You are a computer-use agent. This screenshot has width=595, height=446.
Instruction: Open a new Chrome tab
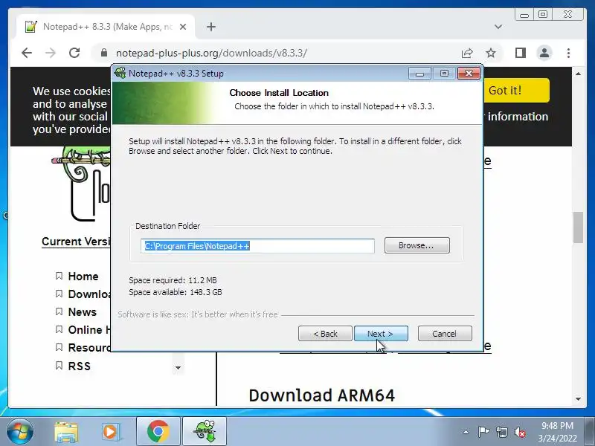coord(211,27)
